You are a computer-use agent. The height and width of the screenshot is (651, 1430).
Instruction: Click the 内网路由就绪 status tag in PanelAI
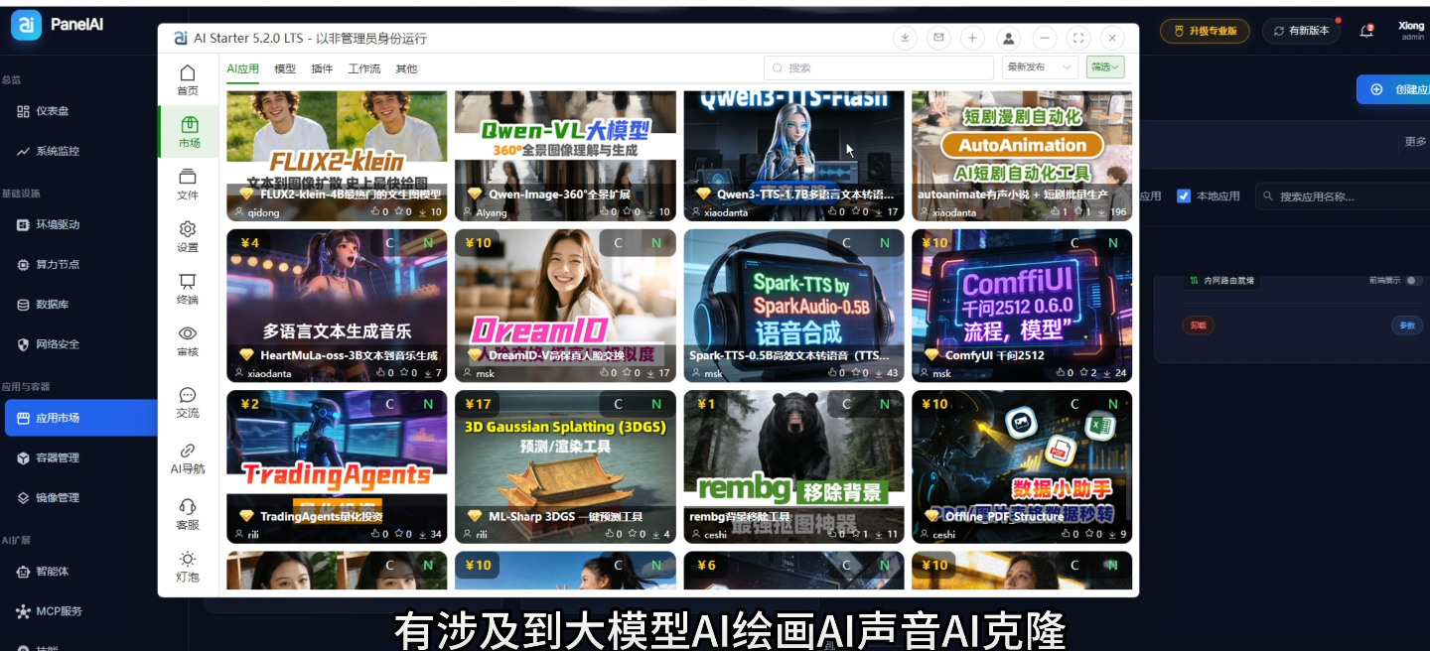coord(1221,281)
